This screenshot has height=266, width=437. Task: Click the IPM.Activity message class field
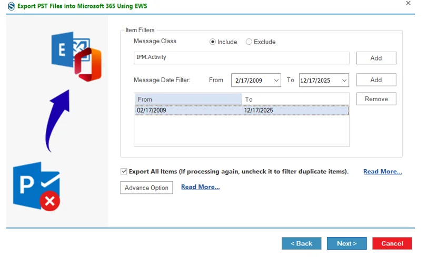coord(241,58)
